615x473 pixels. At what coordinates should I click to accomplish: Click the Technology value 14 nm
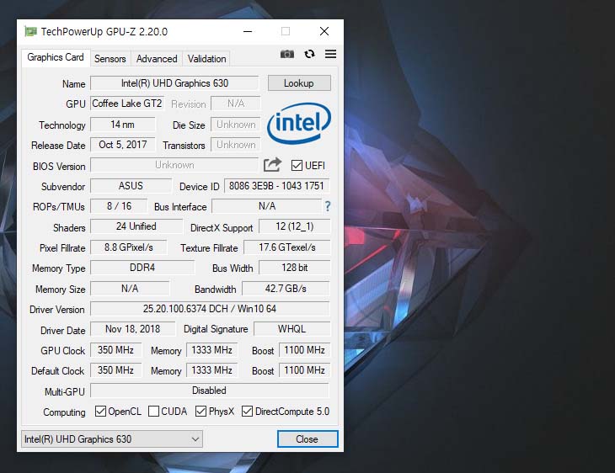(x=123, y=125)
